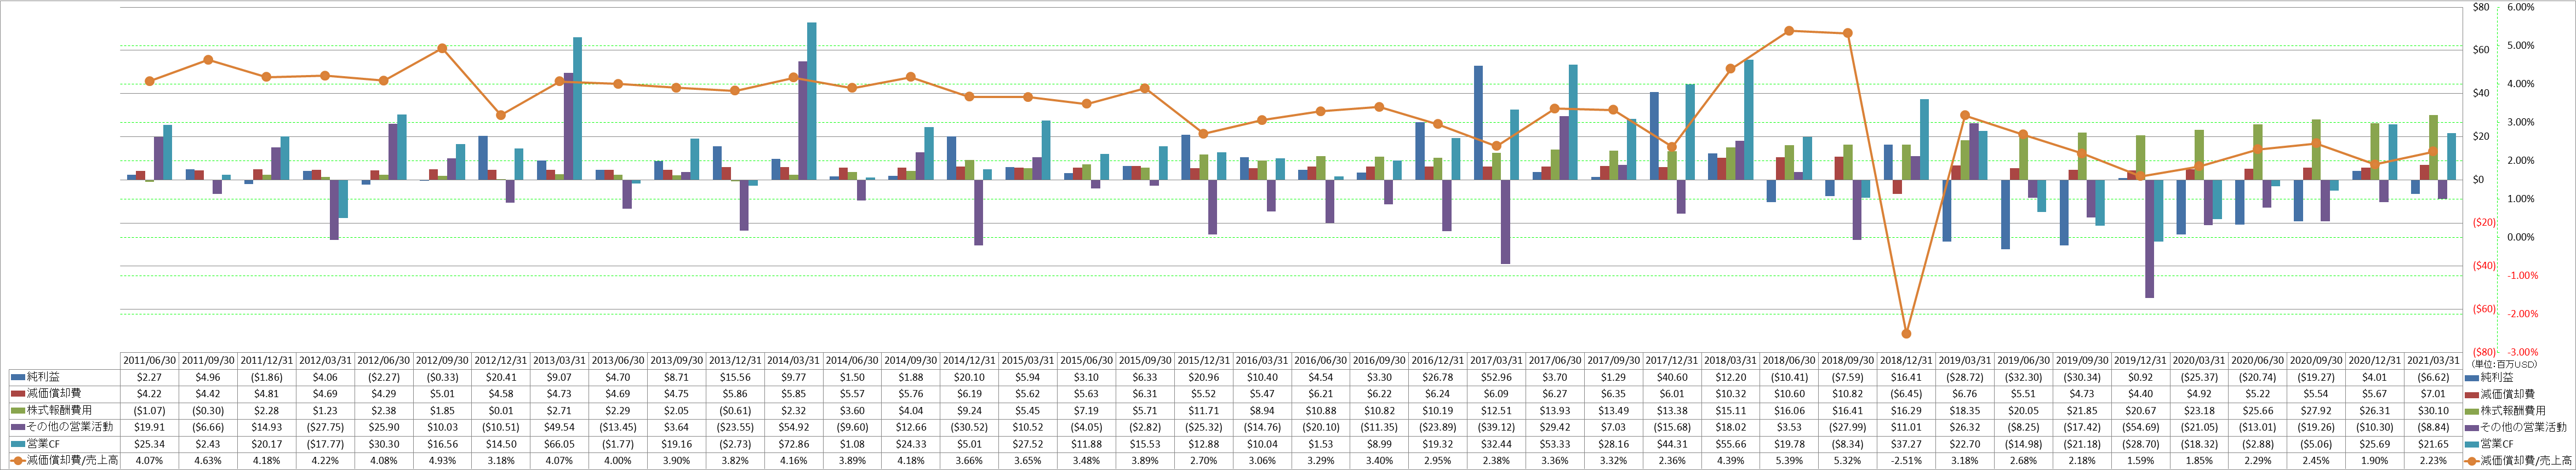Click the $0.01 株式報酬費用 cell for 2012/12/31
Image resolution: width=2576 pixels, height=470 pixels.
point(501,411)
